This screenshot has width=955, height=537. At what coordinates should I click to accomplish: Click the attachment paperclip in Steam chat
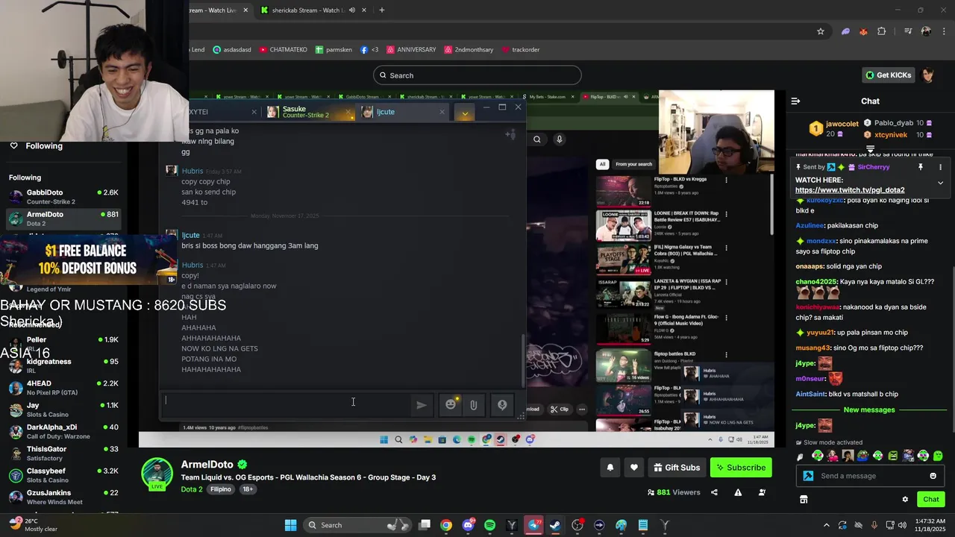[474, 404]
